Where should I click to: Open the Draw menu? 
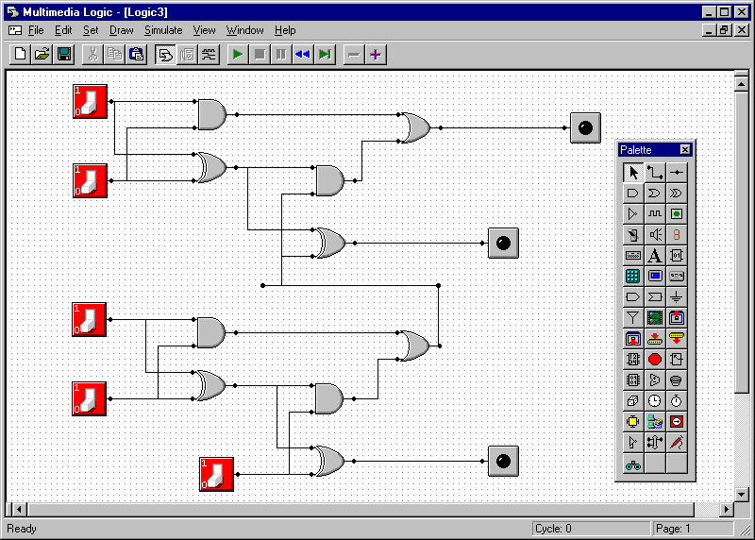(122, 30)
